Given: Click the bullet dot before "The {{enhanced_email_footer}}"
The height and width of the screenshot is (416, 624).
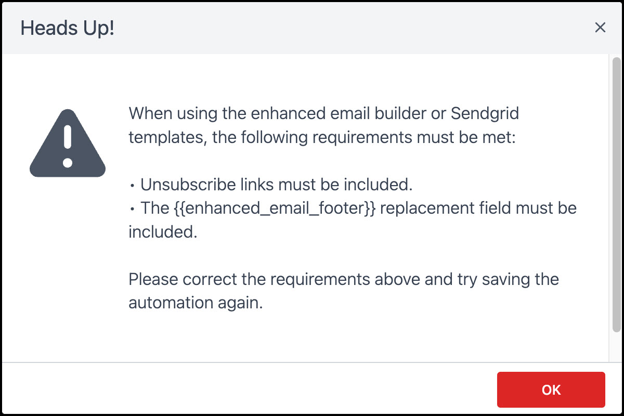Looking at the screenshot, I should pos(133,209).
